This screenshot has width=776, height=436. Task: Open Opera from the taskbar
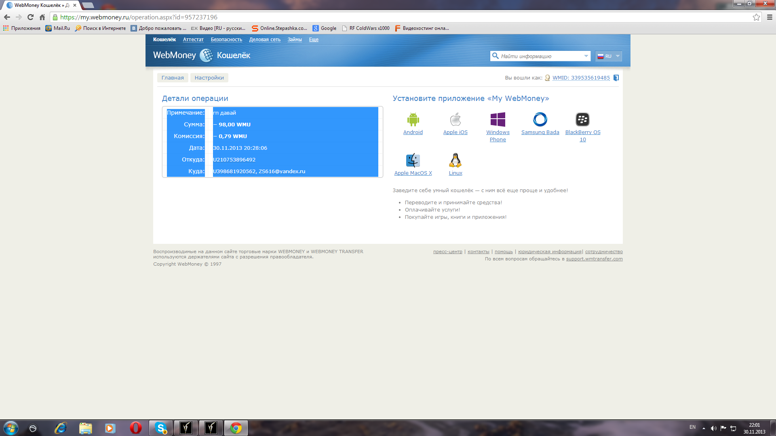point(136,428)
